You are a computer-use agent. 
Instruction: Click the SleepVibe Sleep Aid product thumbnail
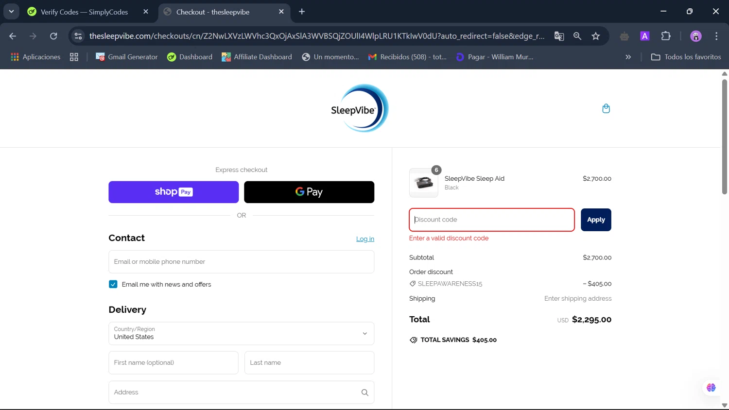click(423, 183)
